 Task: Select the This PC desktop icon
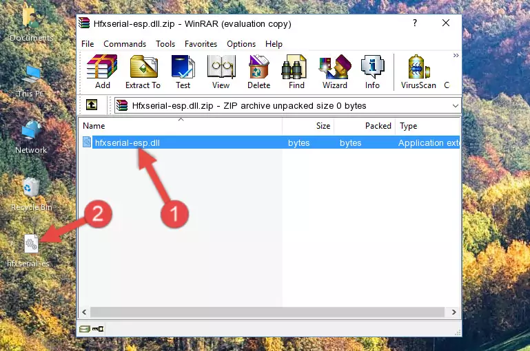click(x=32, y=82)
